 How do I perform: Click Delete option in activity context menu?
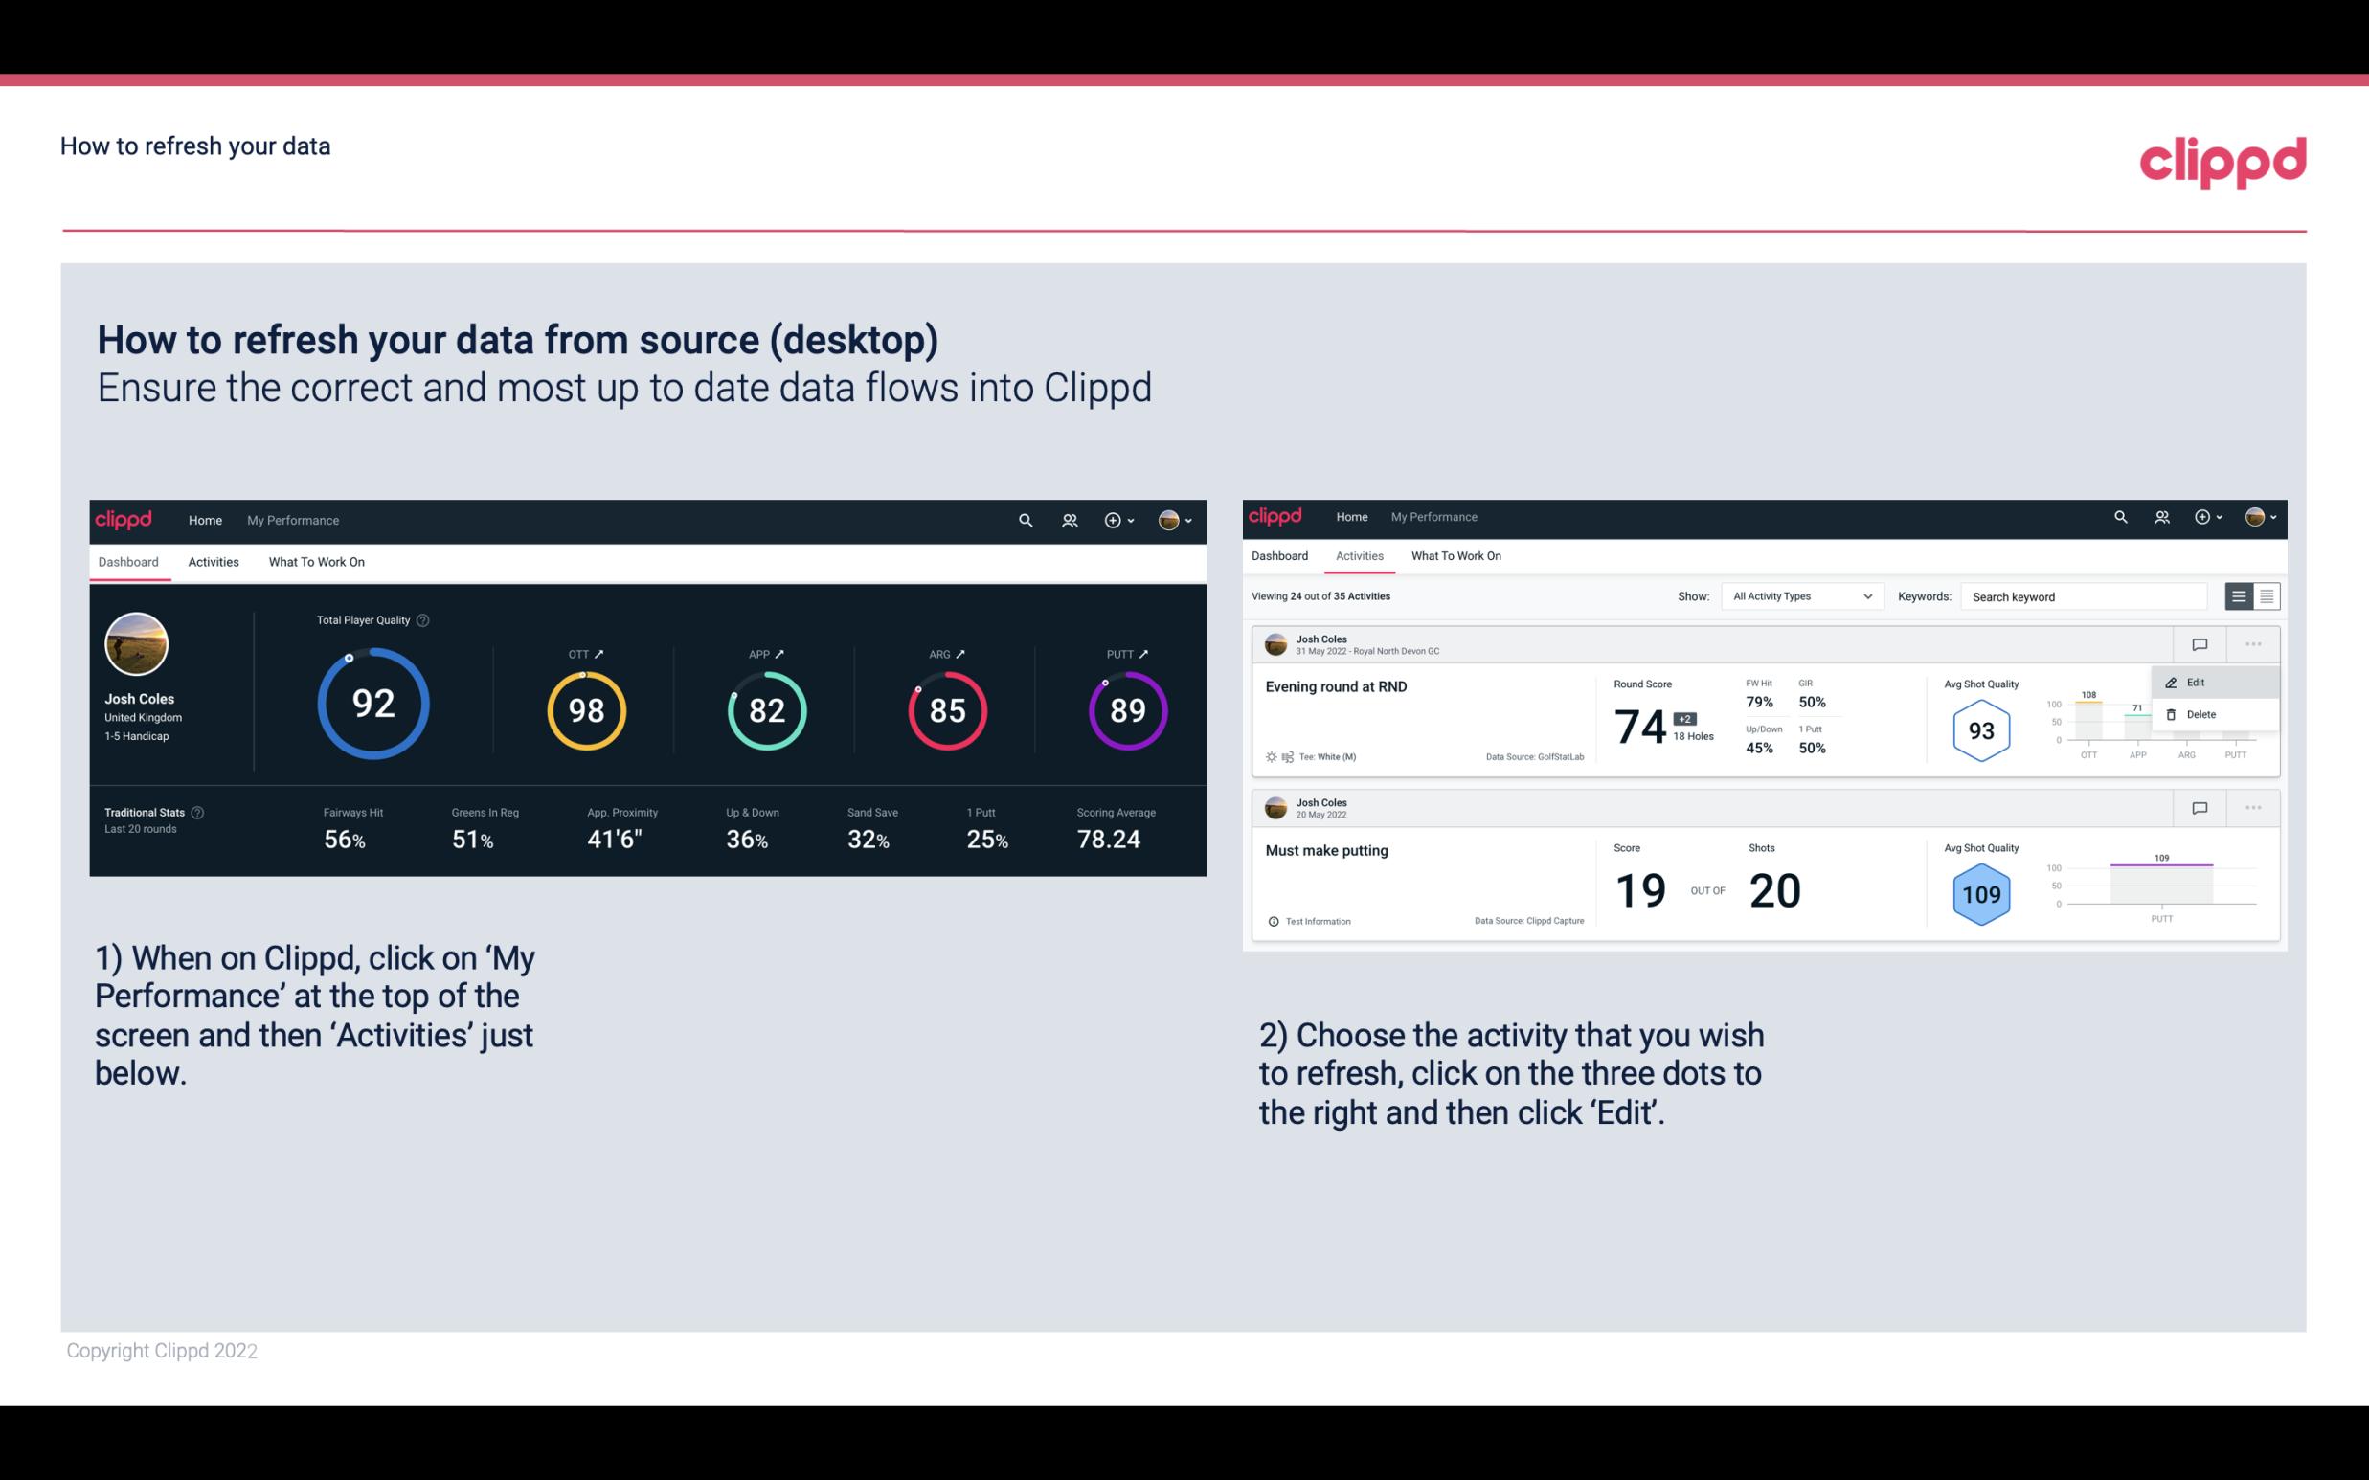pos(2201,714)
